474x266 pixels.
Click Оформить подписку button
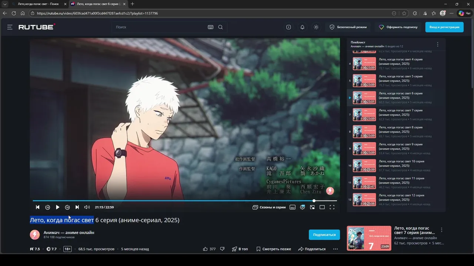[398, 27]
